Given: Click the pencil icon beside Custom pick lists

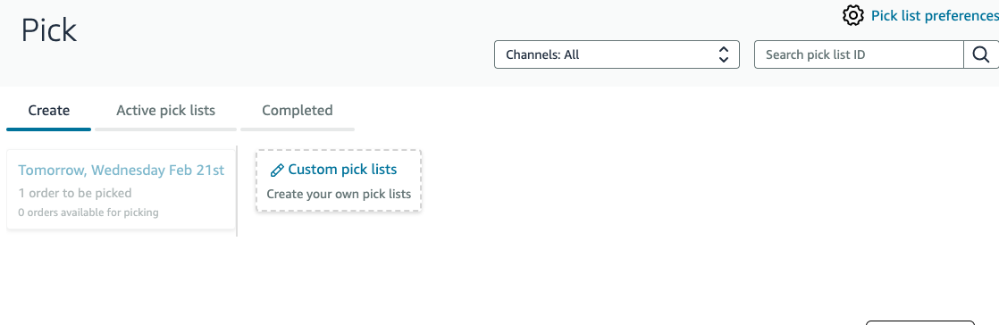Looking at the screenshot, I should point(276,171).
